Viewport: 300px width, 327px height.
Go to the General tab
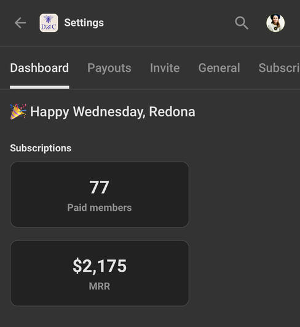point(219,68)
